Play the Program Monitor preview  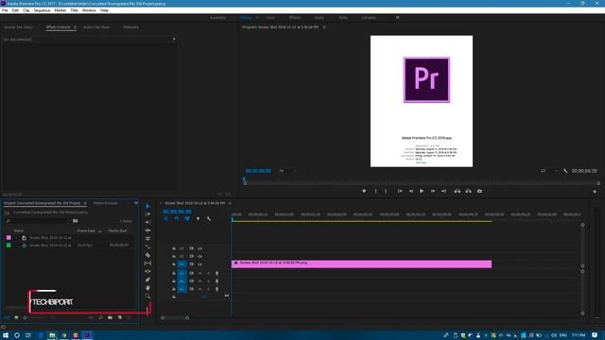coord(422,191)
